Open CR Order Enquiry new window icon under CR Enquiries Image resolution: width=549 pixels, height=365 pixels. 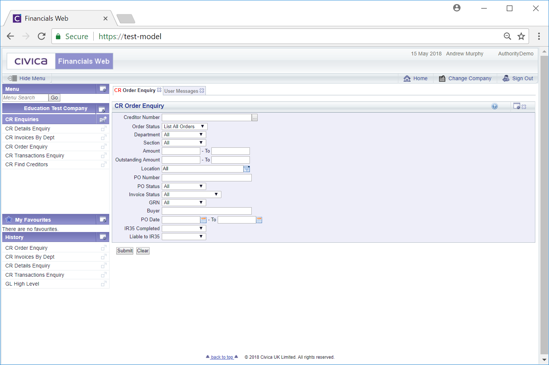104,147
